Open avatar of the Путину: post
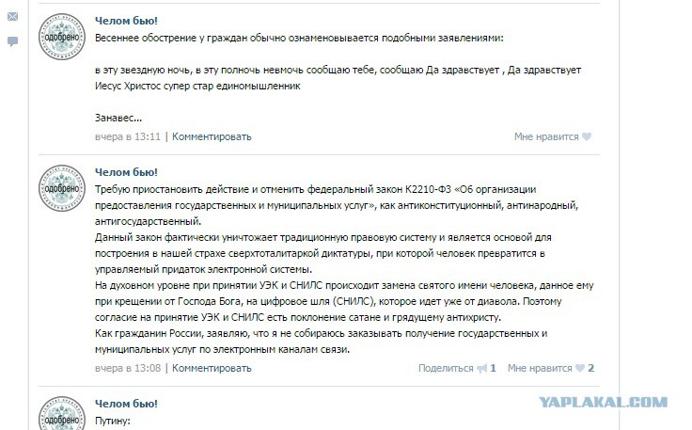Image resolution: width=692 pixels, height=430 pixels. click(x=62, y=414)
